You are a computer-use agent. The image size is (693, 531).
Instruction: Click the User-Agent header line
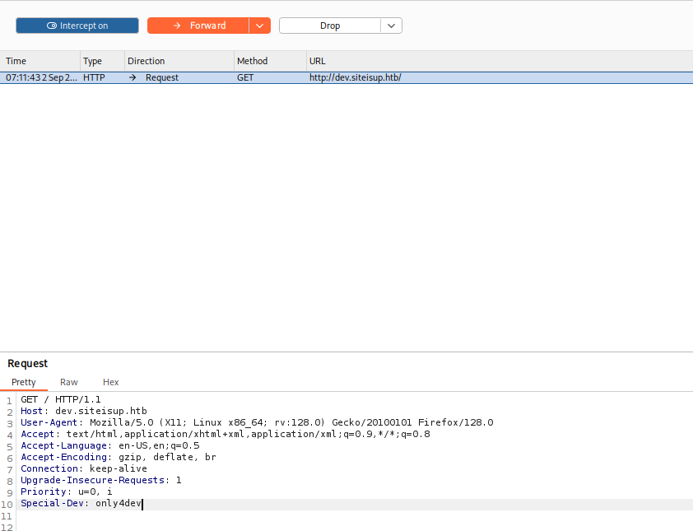(x=257, y=422)
